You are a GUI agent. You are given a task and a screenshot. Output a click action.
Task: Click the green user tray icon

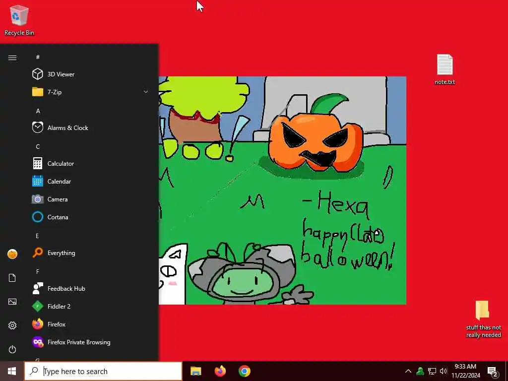tap(420, 371)
